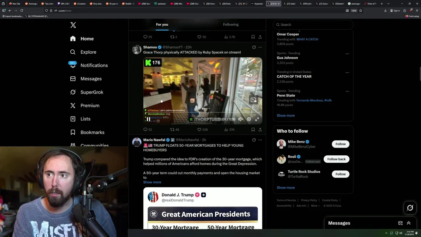This screenshot has width=421, height=237.
Task: Follow Turtle Rock Studios
Action: coord(340,174)
